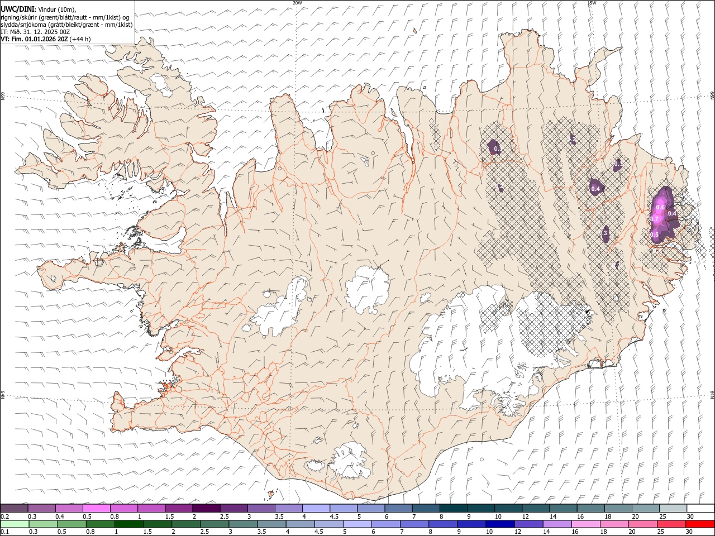Click the pale mint first swatch of the rain legend
The width and height of the screenshot is (715, 536).
click(15, 524)
